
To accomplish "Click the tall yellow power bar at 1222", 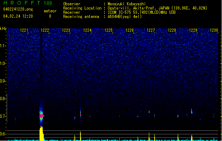I will tap(41, 133).
